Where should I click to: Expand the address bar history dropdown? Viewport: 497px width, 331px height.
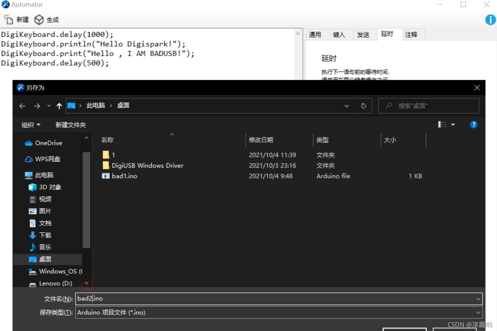(346, 106)
